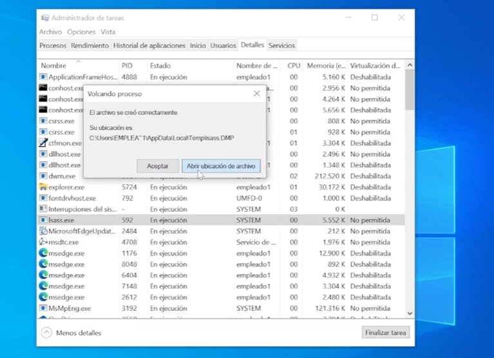Click the ApplicationFrameHost process icon
This screenshot has height=358, width=494.
pyautogui.click(x=43, y=77)
